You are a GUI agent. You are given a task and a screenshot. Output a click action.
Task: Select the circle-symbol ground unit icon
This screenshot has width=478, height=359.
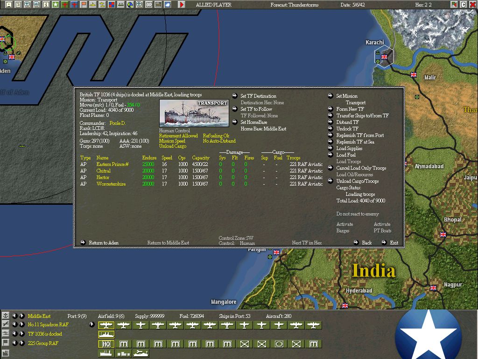coord(279,345)
